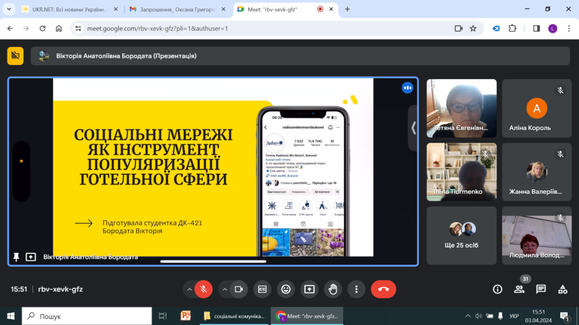Viewport: 579px width, 325px height.
Task: Switch to the Gmail Запрошення tab
Action: 172,9
